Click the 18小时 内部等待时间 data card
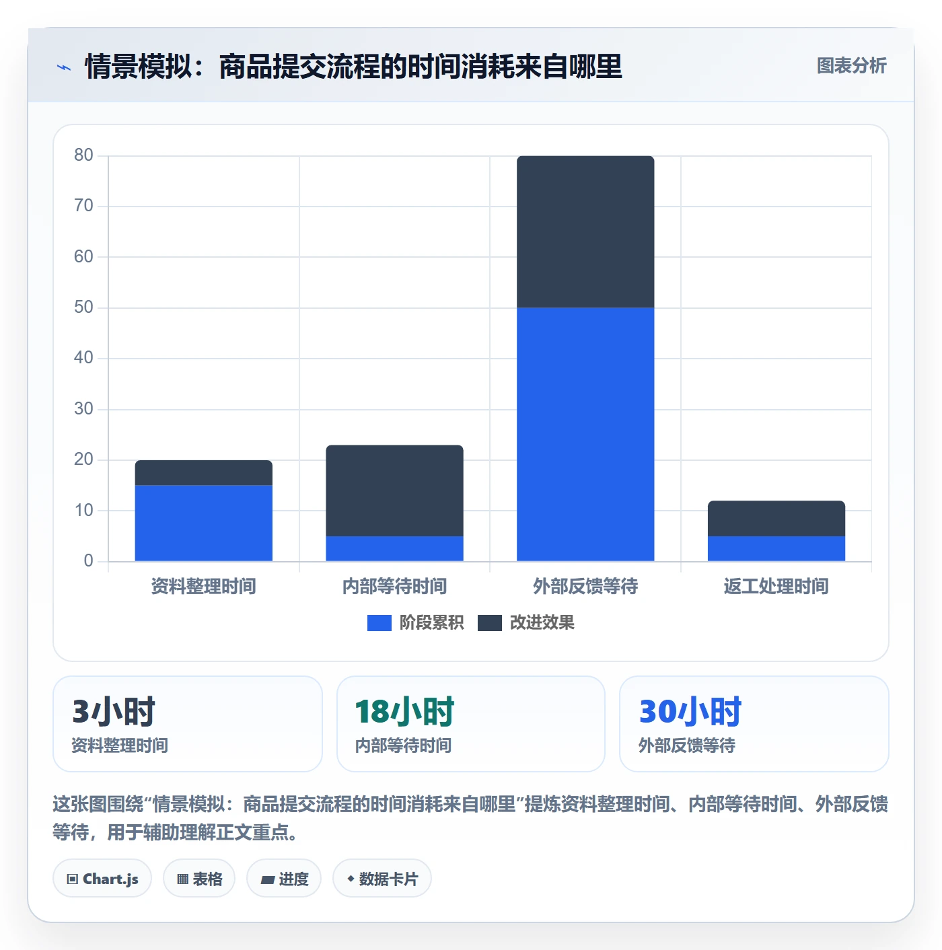 (x=471, y=724)
